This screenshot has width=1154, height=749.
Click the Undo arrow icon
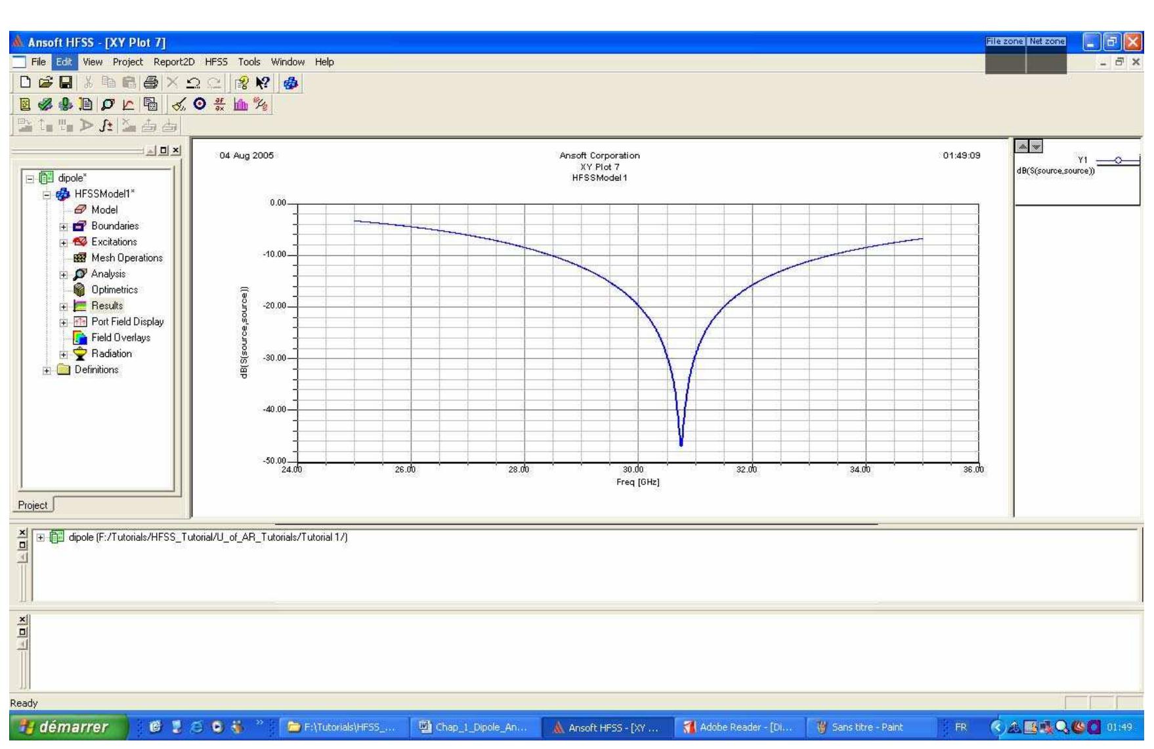194,82
